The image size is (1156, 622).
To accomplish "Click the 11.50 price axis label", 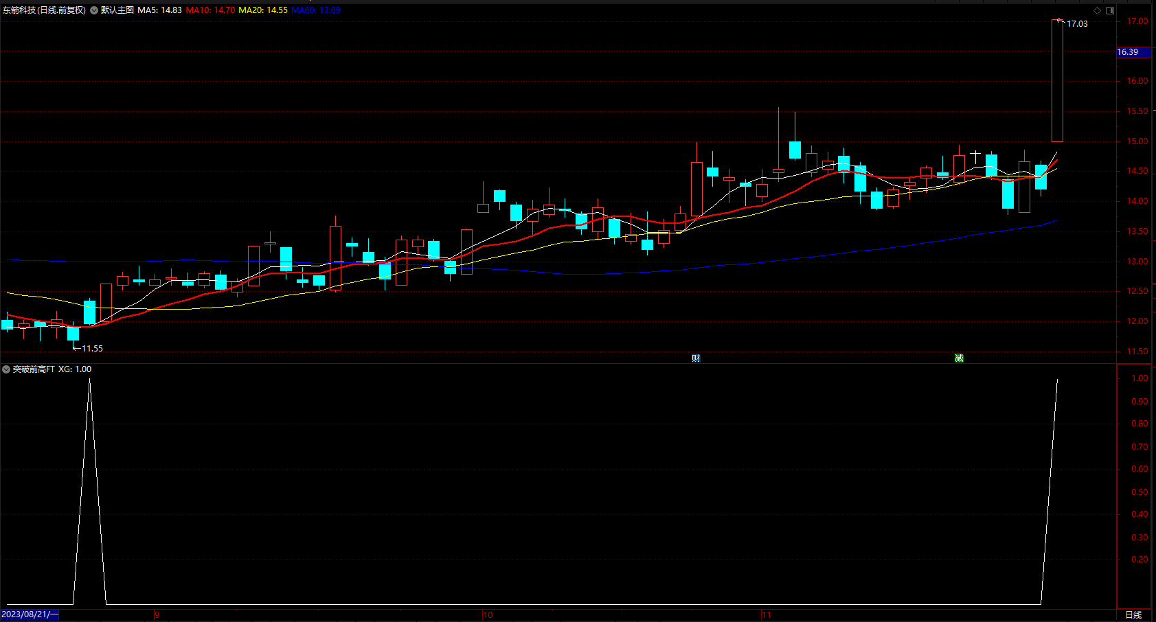I will coord(1137,352).
